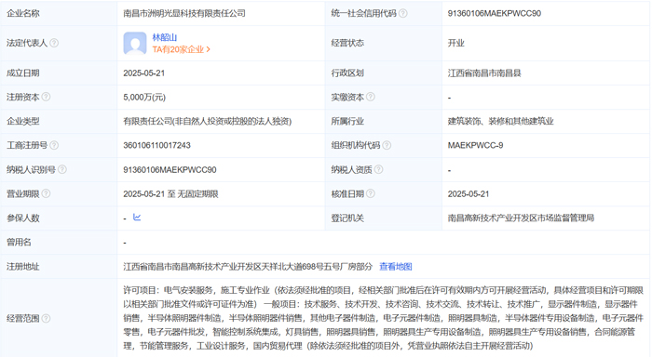Click the legal representative avatar image
Screen dimensions: 652x357
(x=135, y=43)
